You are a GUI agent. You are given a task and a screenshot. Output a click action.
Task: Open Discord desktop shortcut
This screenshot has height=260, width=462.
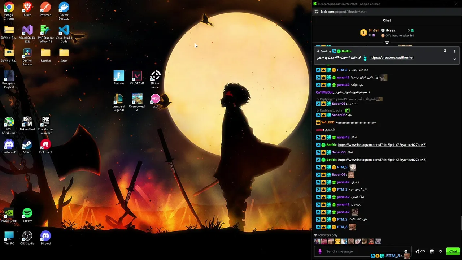coord(45,238)
